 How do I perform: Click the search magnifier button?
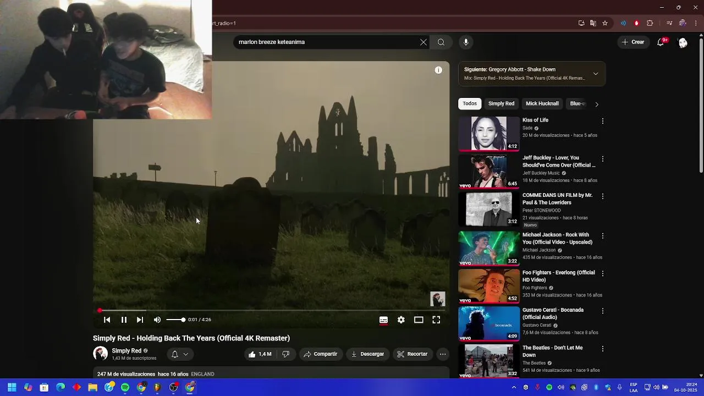pyautogui.click(x=441, y=42)
